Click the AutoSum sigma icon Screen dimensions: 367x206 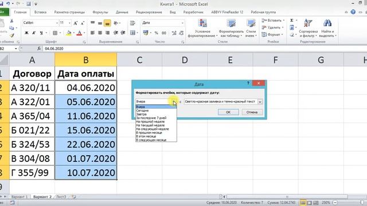[292, 21]
